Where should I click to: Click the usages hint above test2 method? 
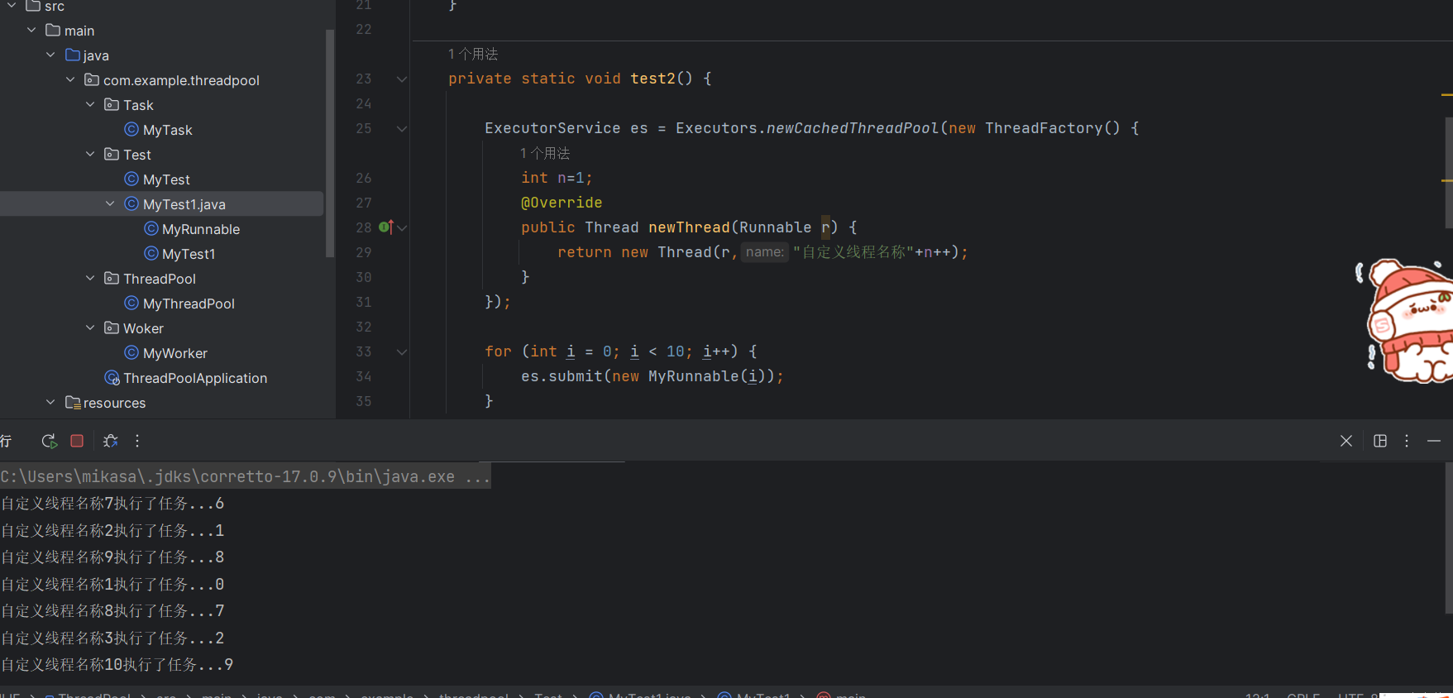pos(473,55)
